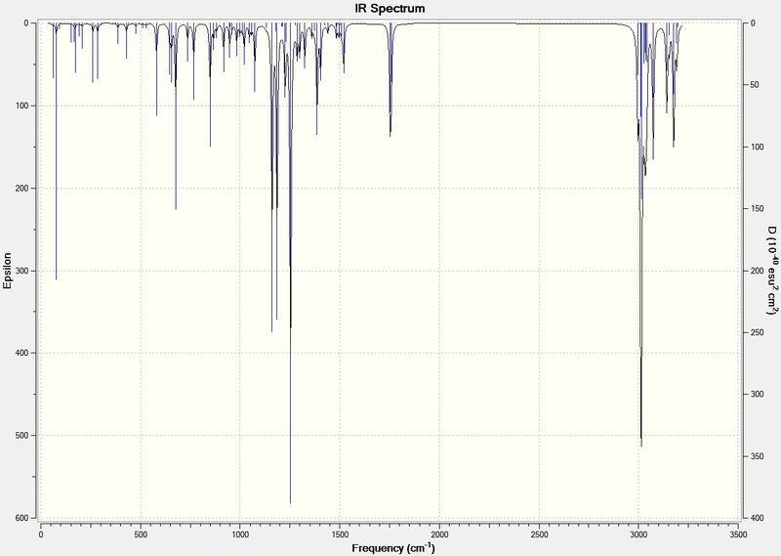This screenshot has width=781, height=556.
Task: Click the IR Spectrum chart title
Action: click(x=390, y=9)
